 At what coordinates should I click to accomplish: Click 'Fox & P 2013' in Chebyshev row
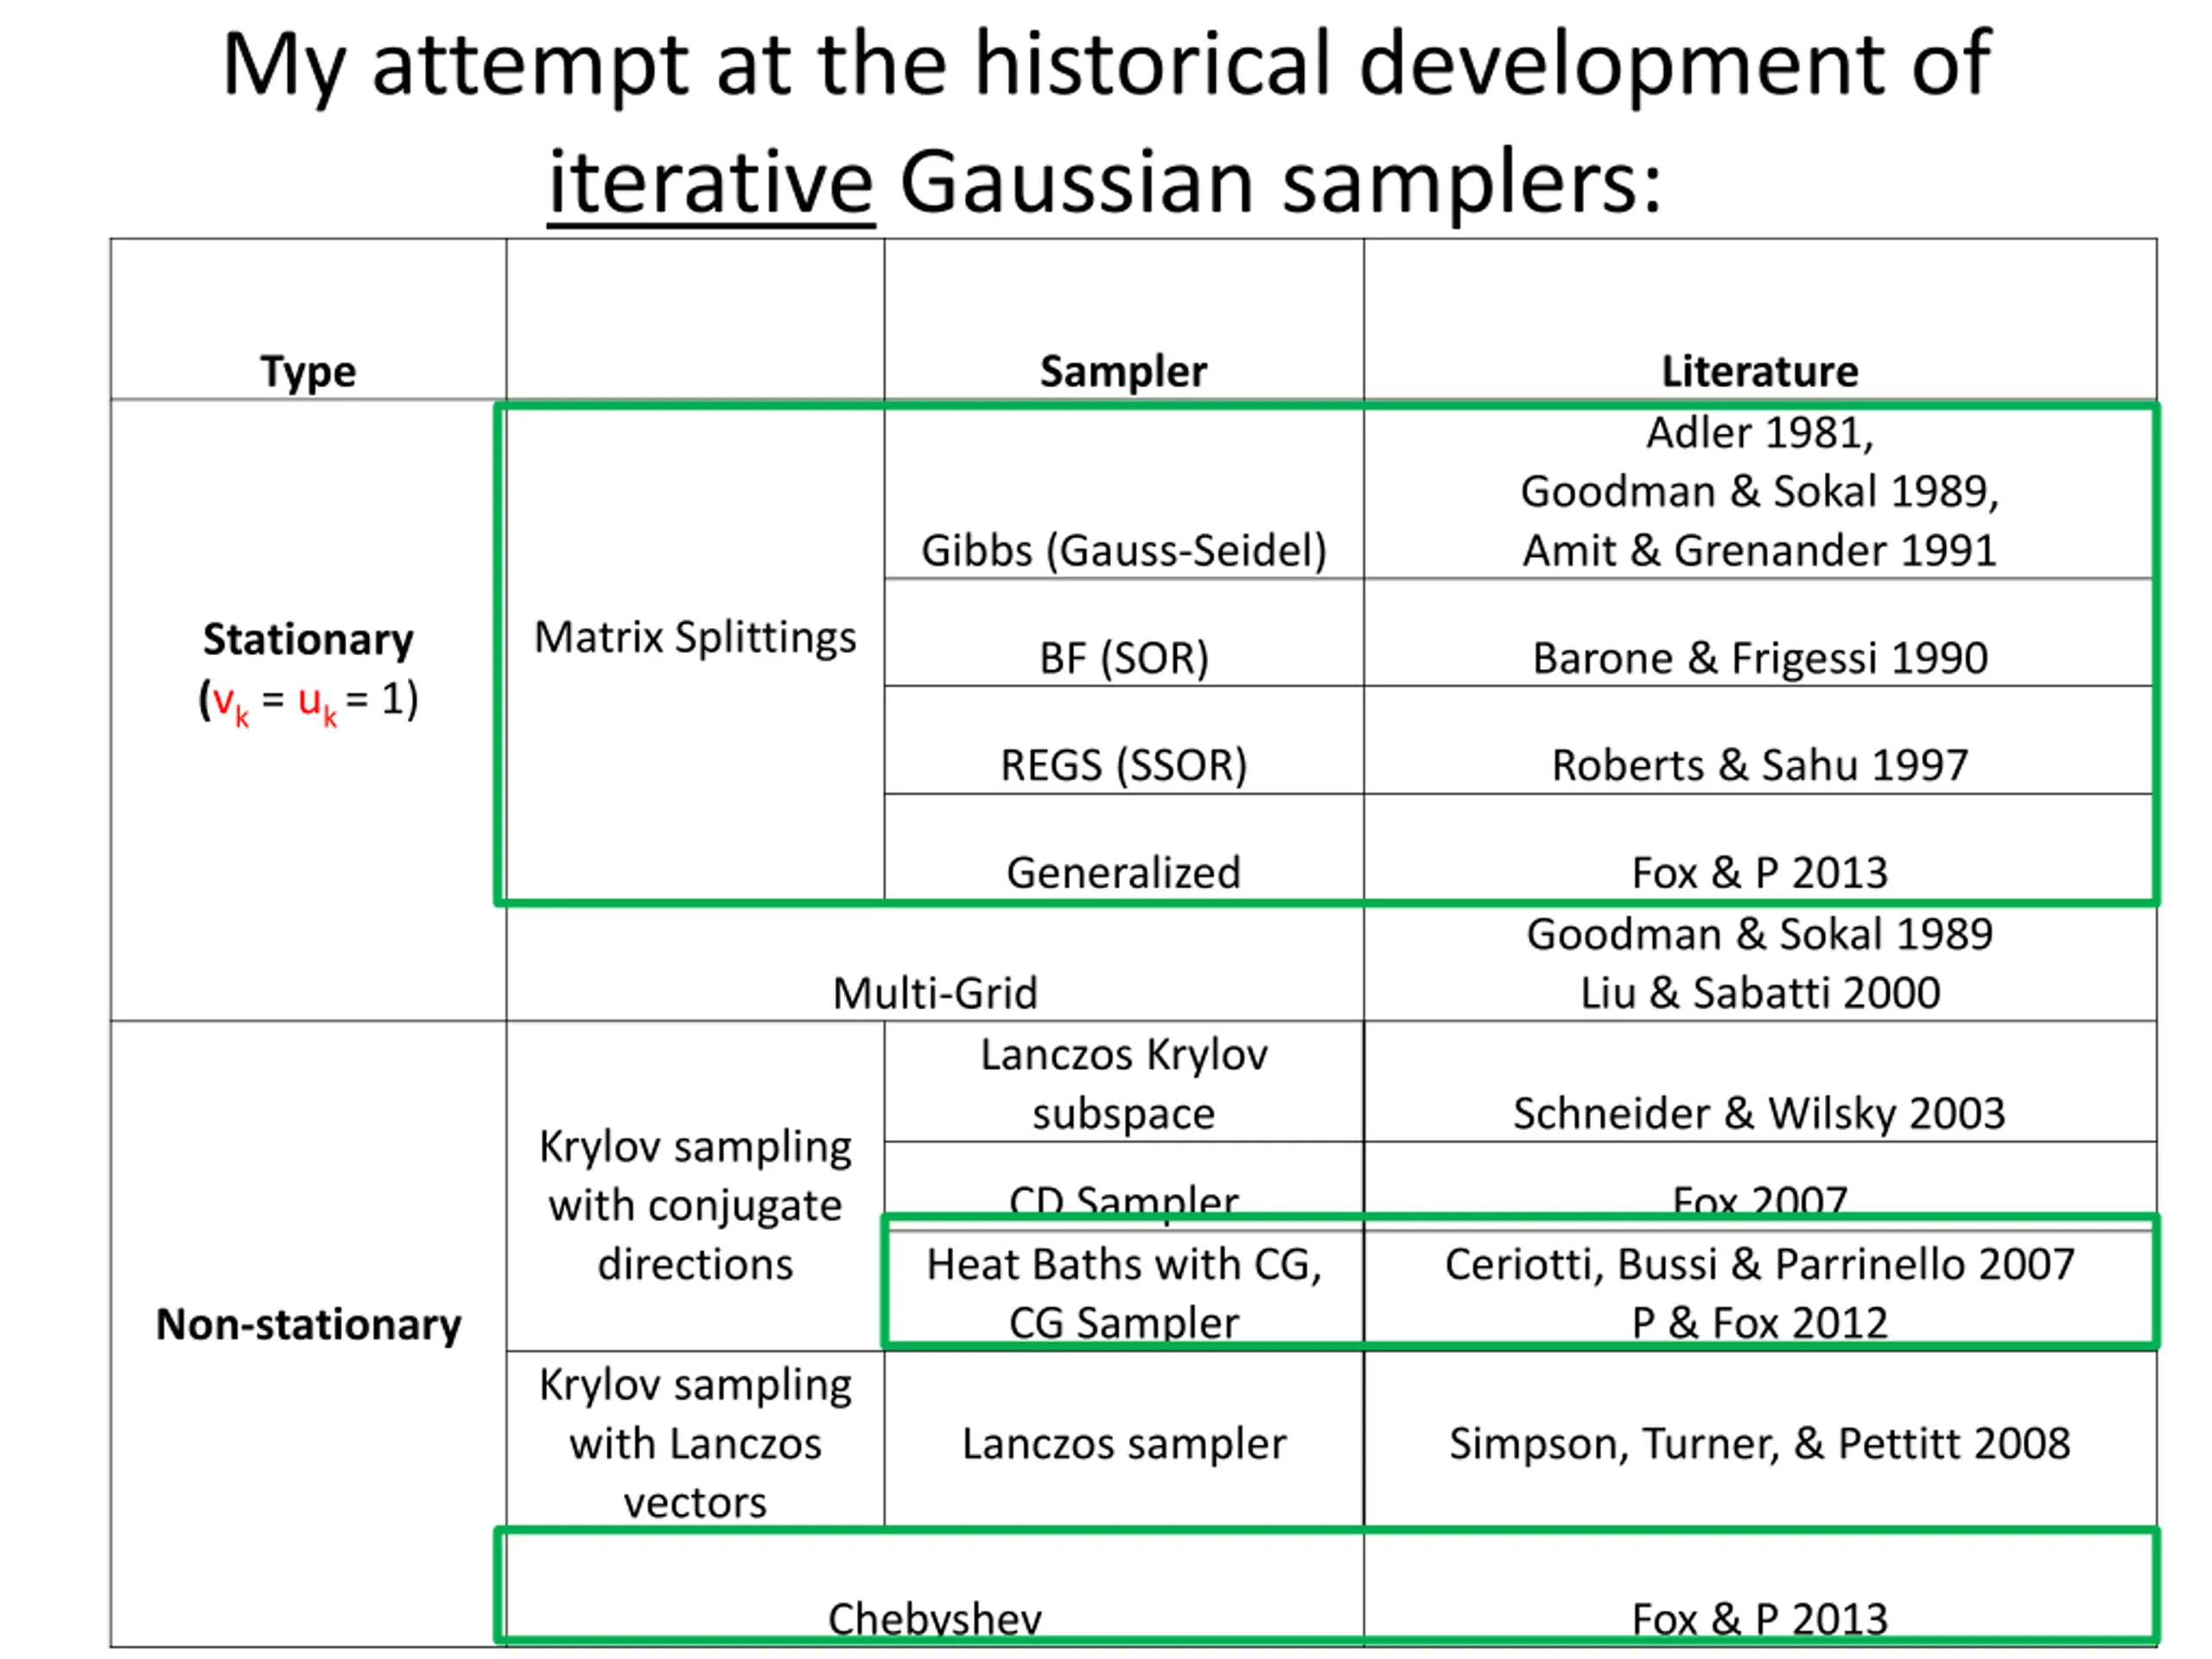click(1760, 1618)
